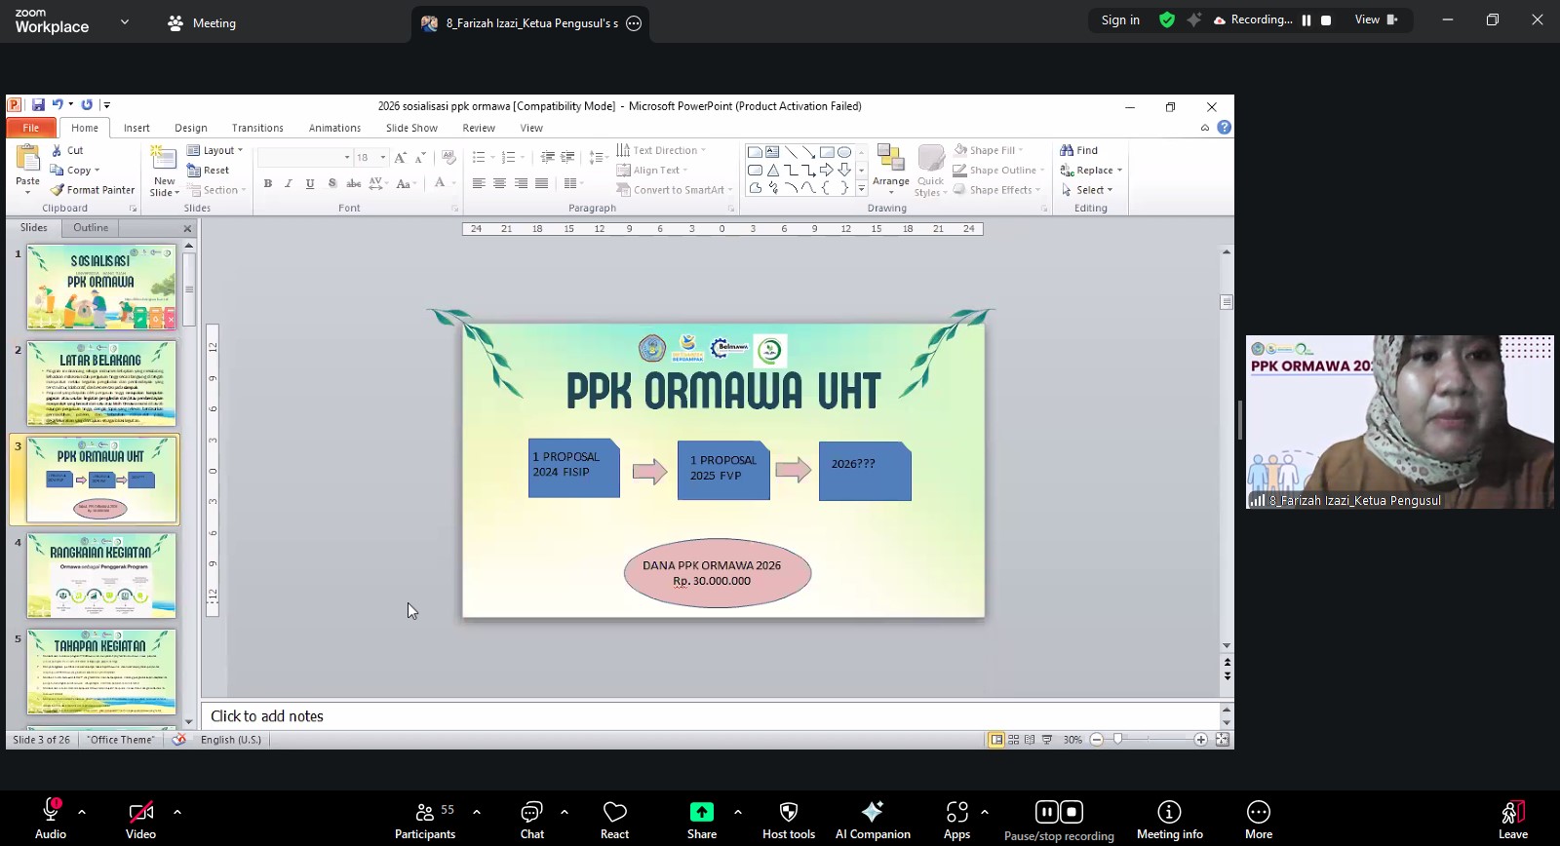Leave the Zoom meeting

[x=1512, y=813]
